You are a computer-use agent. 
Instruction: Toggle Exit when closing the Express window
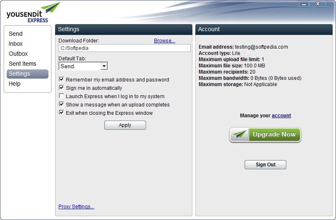61,113
